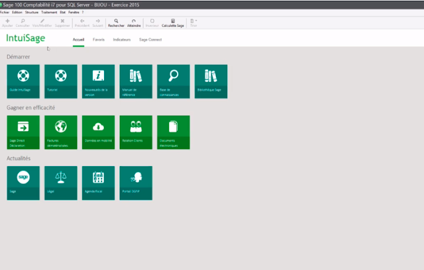Open the Tutoriel tile

coord(61,81)
